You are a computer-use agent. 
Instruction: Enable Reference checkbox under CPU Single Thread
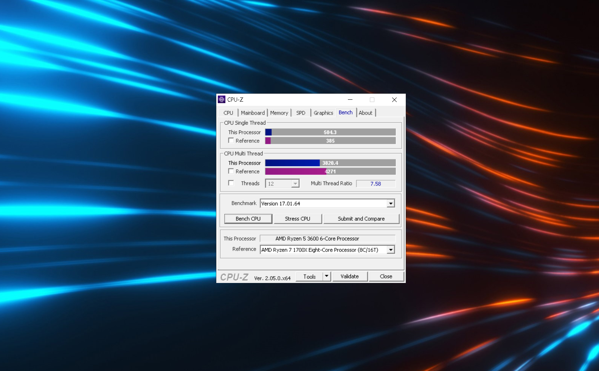coord(231,141)
